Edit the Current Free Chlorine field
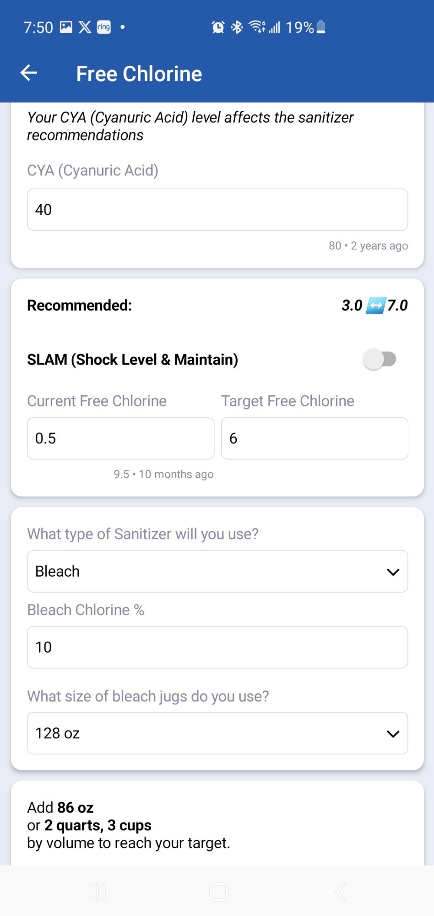 pyautogui.click(x=121, y=438)
